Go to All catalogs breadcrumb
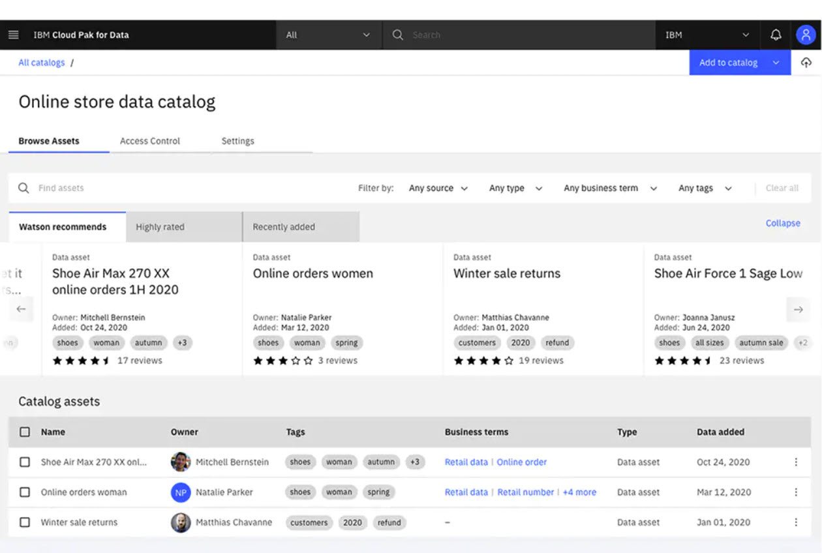This screenshot has height=553, width=822. pyautogui.click(x=42, y=63)
